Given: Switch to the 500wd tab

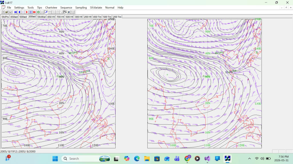Looking at the screenshot, I should pyautogui.click(x=23, y=17).
